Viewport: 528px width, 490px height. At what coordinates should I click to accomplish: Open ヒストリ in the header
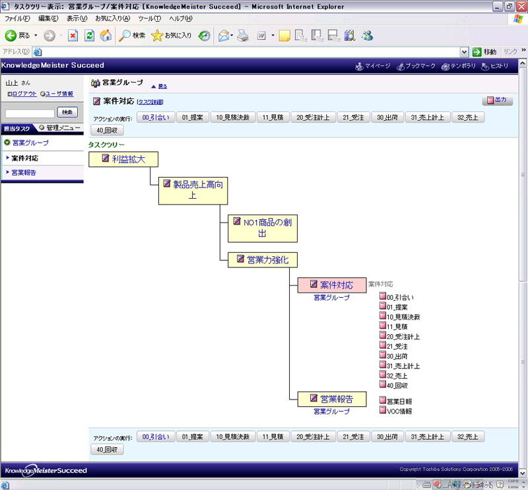click(x=495, y=66)
